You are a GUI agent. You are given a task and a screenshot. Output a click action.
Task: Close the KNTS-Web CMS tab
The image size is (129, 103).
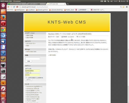65,4
